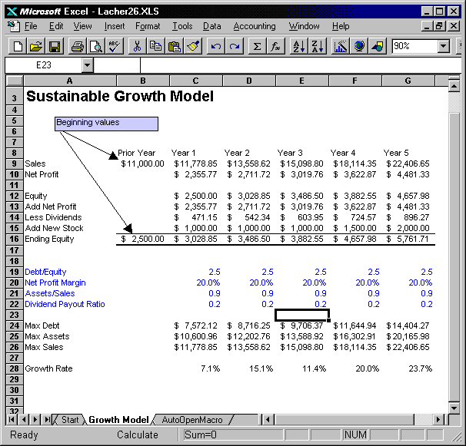Sort descending with the Z-A icon
This screenshot has height=446, width=466.
pyautogui.click(x=318, y=46)
